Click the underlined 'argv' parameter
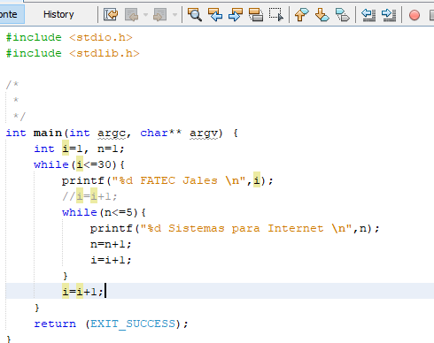This screenshot has width=434, height=343. 204,133
